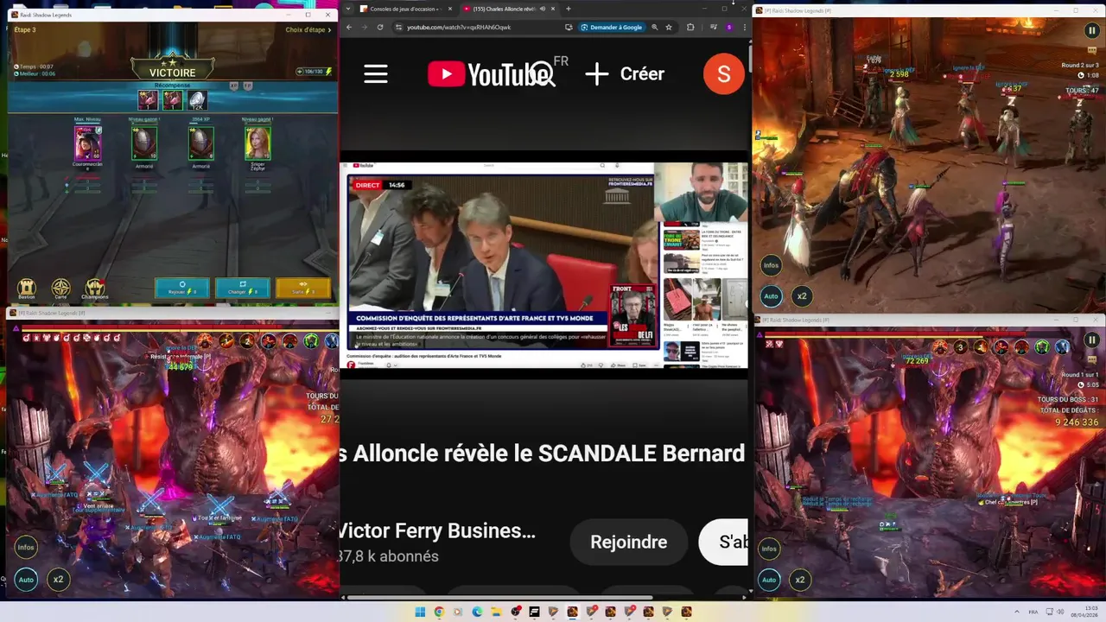1106x622 pixels.
Task: Open Chrome from the taskbar
Action: (x=439, y=612)
